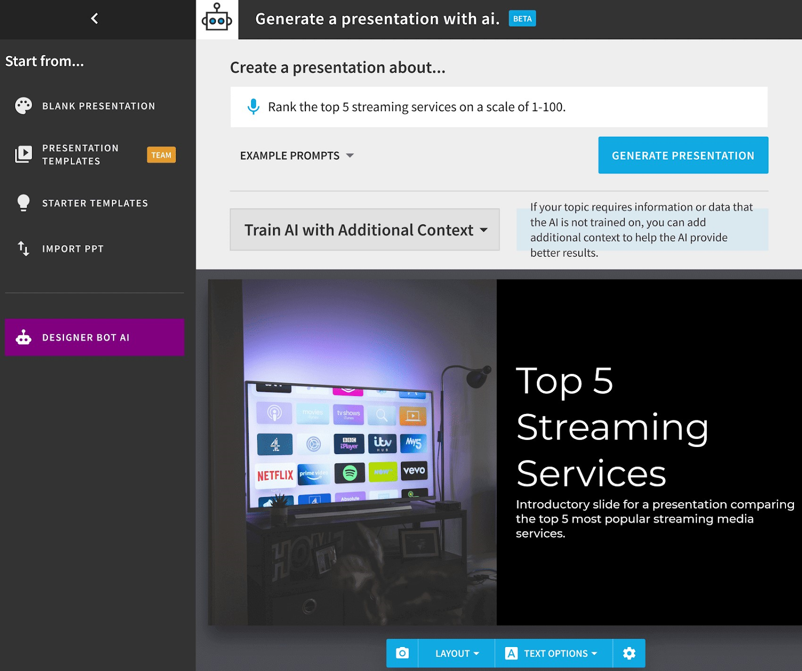Open slide settings via the gear icon
The image size is (802, 671).
click(x=629, y=653)
